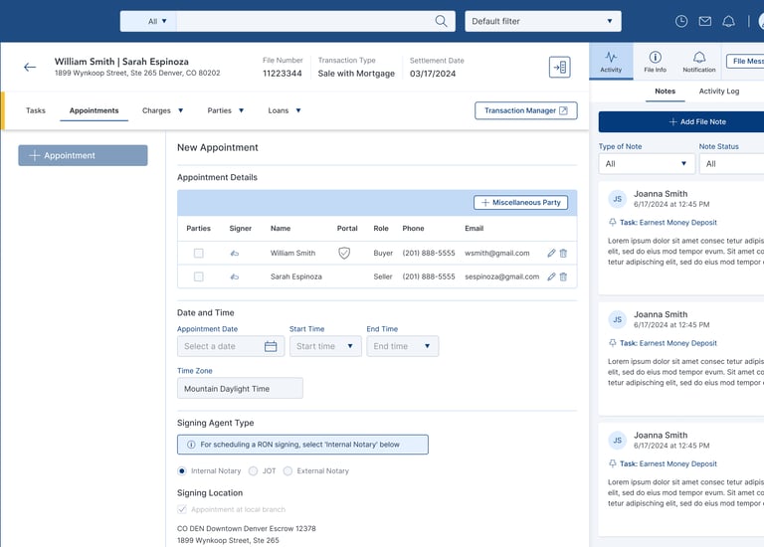
Task: Switch to the Notes tab
Action: 666,91
